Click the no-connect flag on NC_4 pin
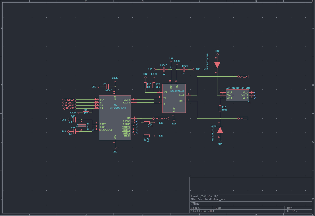Viewport: 315px width, 216px height. tap(254, 93)
